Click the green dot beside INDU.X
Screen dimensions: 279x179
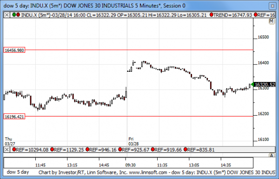14,15
